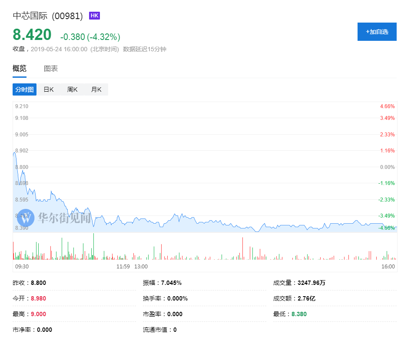
Task: Click the -3.49% green percent axis label
Action: (386, 216)
